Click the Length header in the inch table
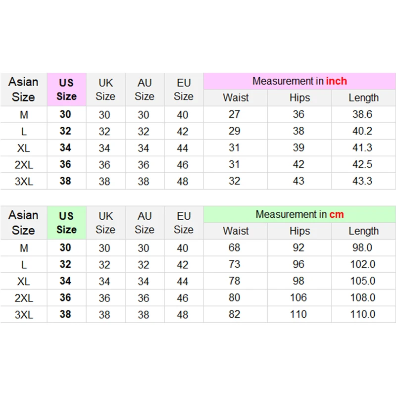The width and height of the screenshot is (396, 396). (x=363, y=98)
